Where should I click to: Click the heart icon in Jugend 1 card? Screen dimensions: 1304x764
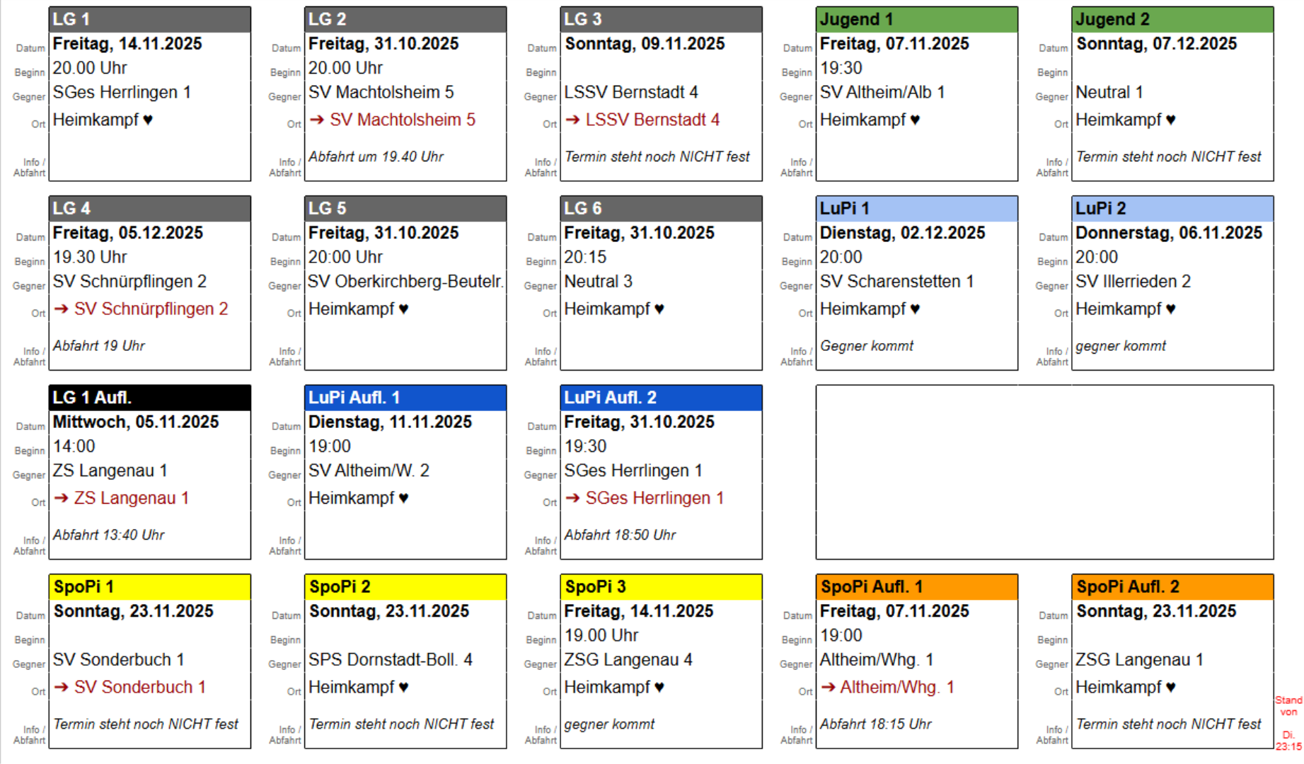pyautogui.click(x=915, y=120)
